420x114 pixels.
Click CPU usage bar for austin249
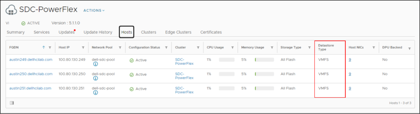coord(227,60)
